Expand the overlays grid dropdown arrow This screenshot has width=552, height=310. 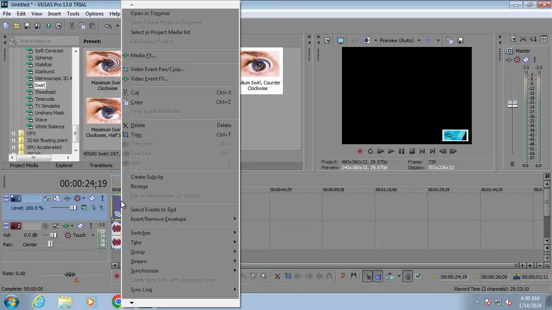click(438, 40)
